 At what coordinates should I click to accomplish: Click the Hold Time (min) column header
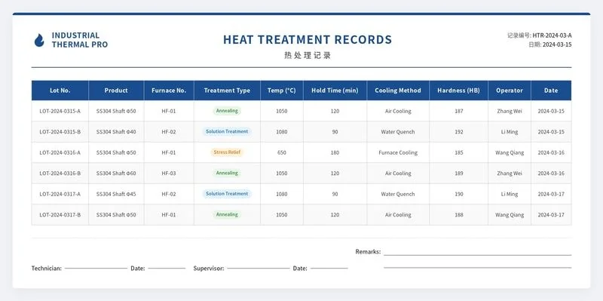coord(335,91)
